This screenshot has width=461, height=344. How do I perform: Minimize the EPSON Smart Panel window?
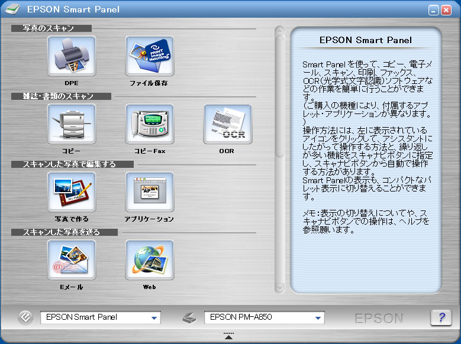point(433,9)
